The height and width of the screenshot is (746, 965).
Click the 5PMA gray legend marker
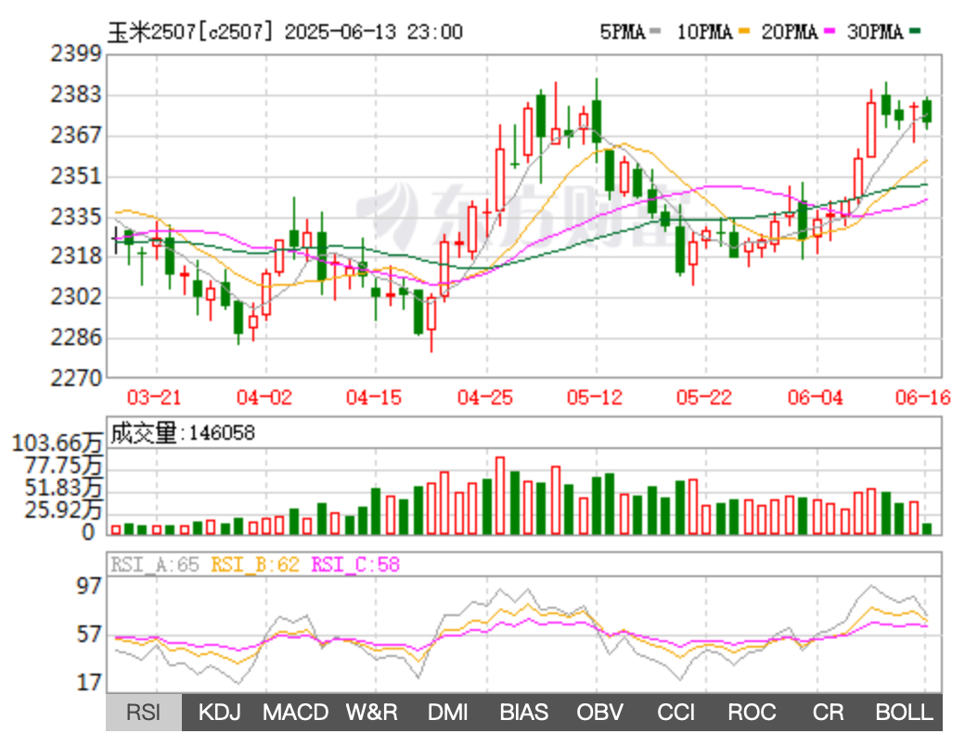[654, 32]
